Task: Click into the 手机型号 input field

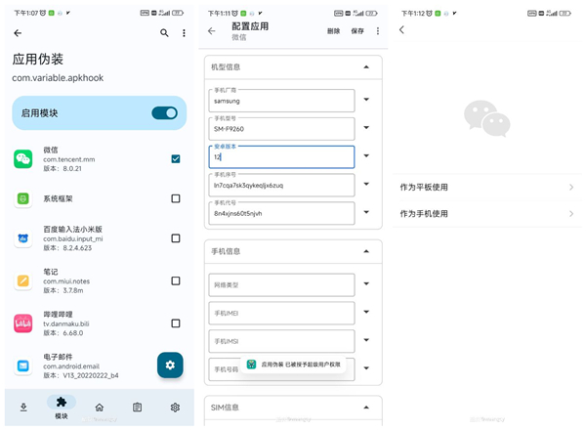Action: 282,128
